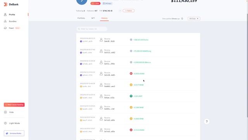
Task: Click the +3,000,000.00 token amount
Action: (142, 62)
